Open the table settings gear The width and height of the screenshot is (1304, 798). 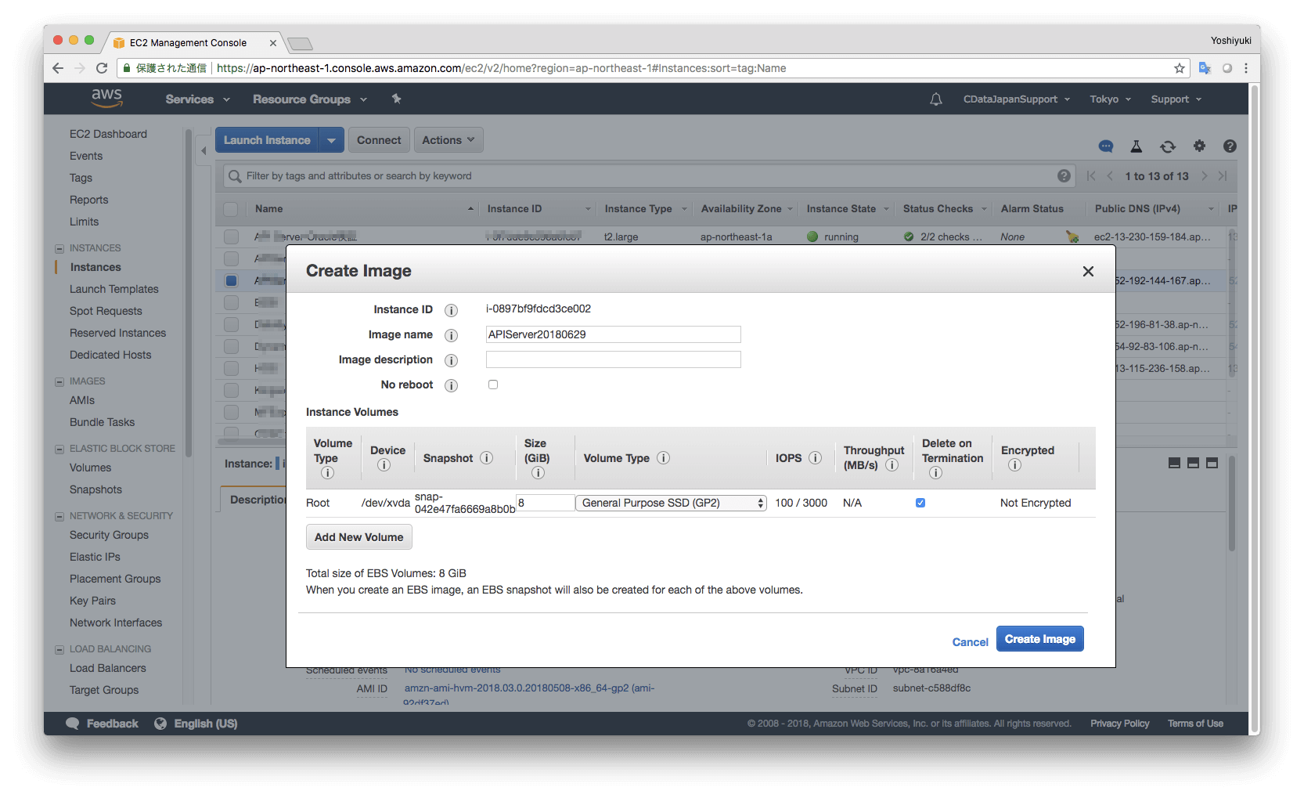point(1199,146)
